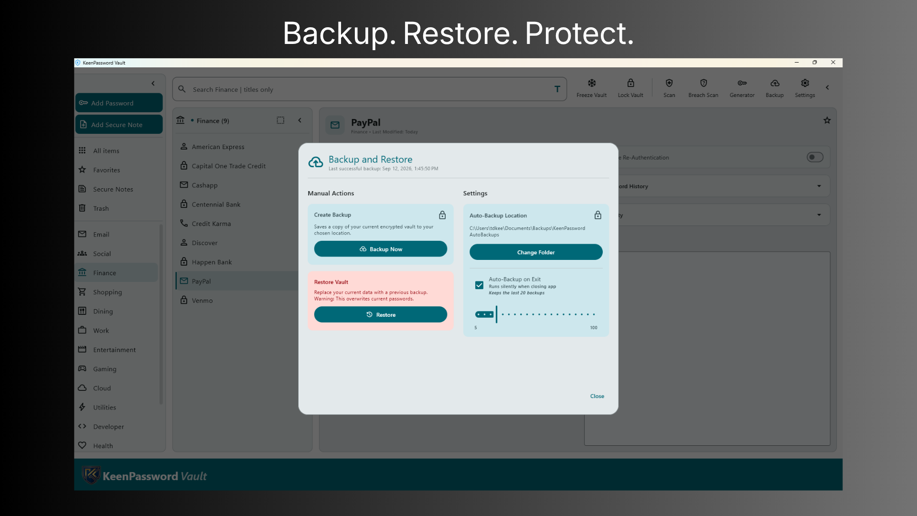Toggle the Re-Authentication switch
Image resolution: width=917 pixels, height=516 pixels.
coord(815,157)
